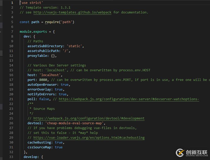The image size is (210, 160).
Task: Click the develop property on last line
Action: (30, 157)
